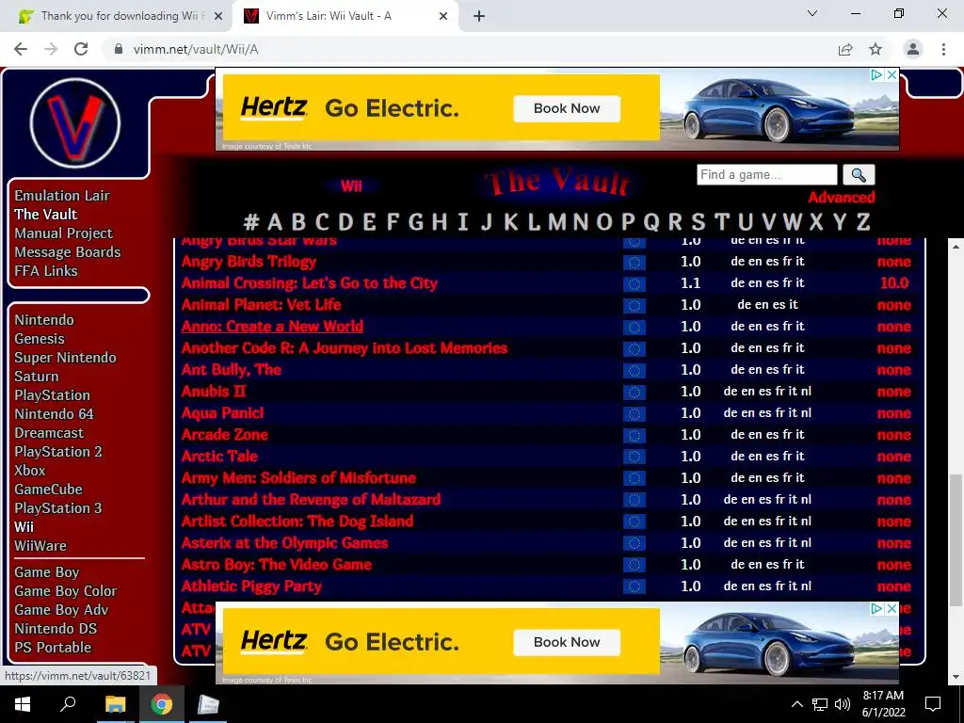Open Animal Crossing: Let's Go to the City

tap(309, 283)
